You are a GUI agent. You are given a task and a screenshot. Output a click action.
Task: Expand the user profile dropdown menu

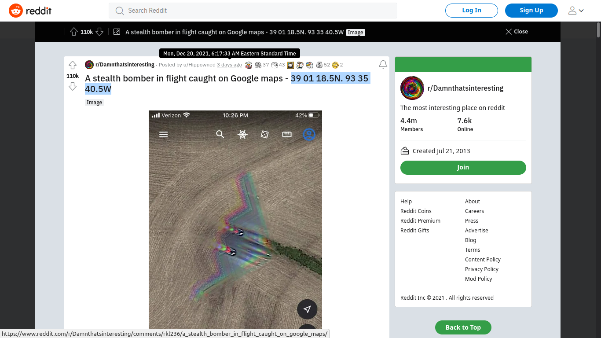point(576,11)
